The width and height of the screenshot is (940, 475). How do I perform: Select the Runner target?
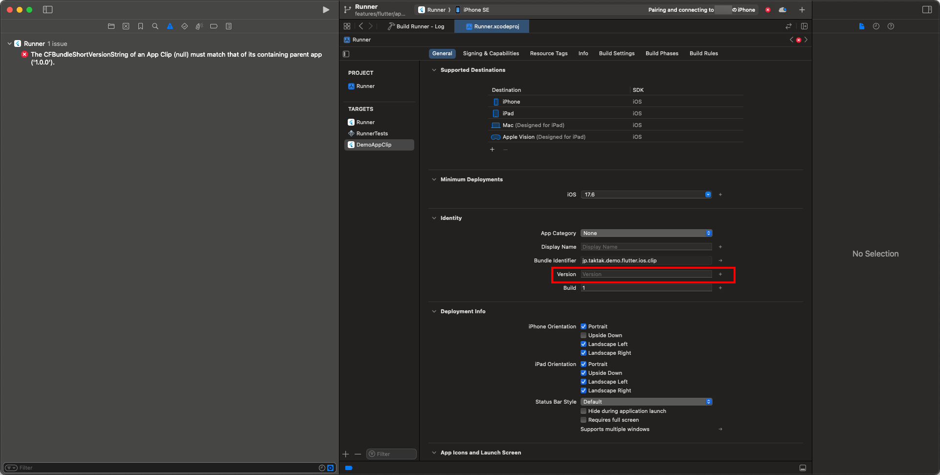(379, 122)
